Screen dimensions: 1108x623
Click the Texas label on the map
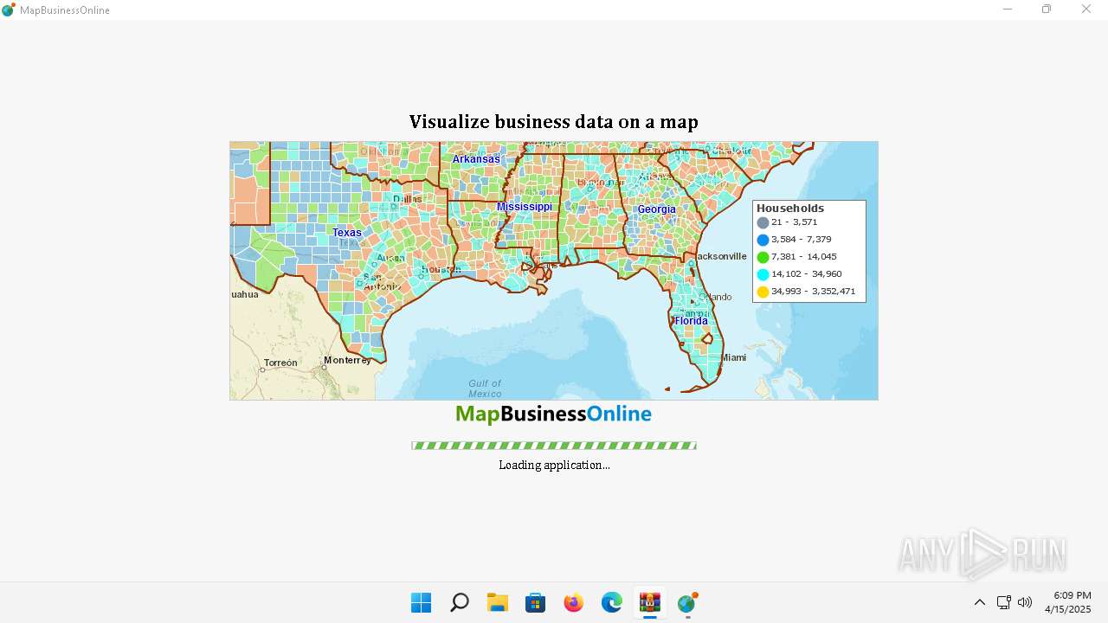(347, 232)
